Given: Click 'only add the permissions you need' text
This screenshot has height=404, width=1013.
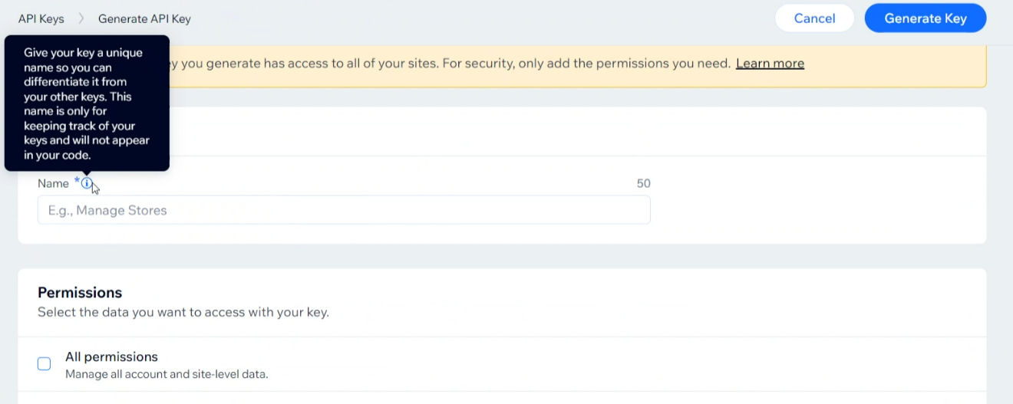Looking at the screenshot, I should (x=624, y=63).
